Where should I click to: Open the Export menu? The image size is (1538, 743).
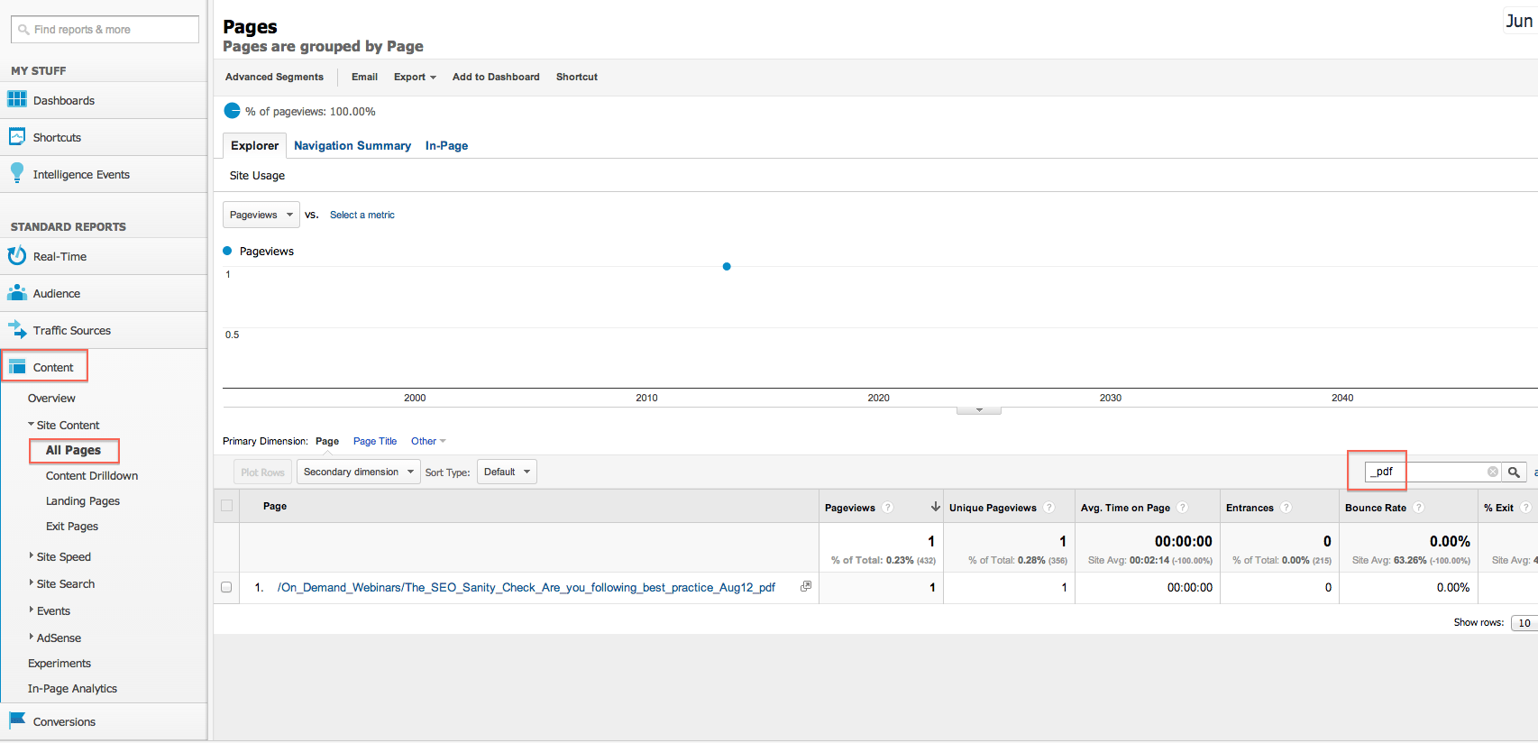(414, 77)
